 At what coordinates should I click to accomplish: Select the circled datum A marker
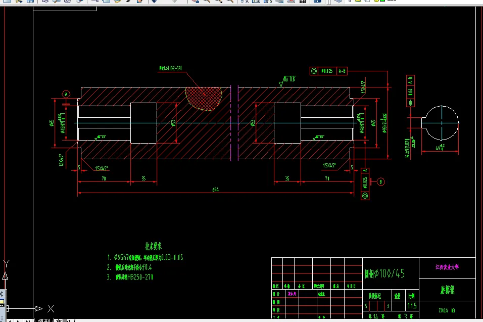(x=66, y=94)
